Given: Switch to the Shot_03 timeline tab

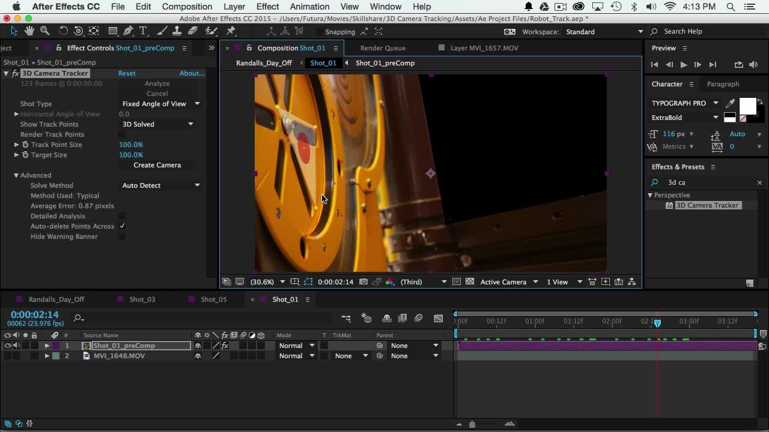Looking at the screenshot, I should [142, 299].
